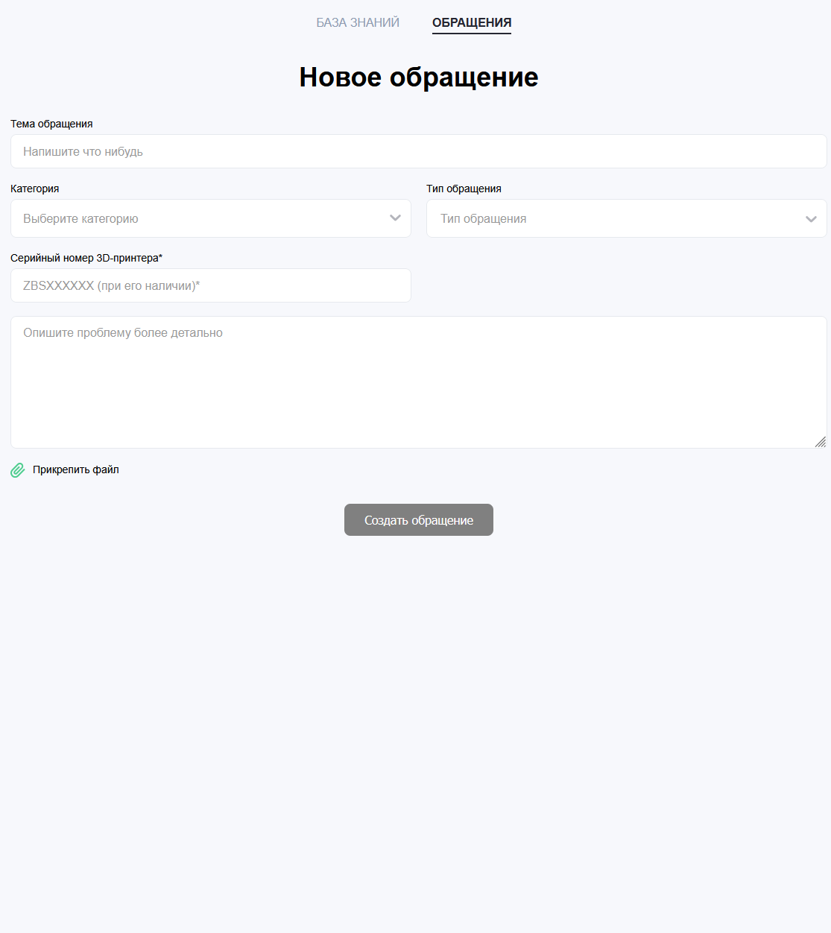Click the Прикрепить файл link text
The height and width of the screenshot is (933, 831).
76,469
